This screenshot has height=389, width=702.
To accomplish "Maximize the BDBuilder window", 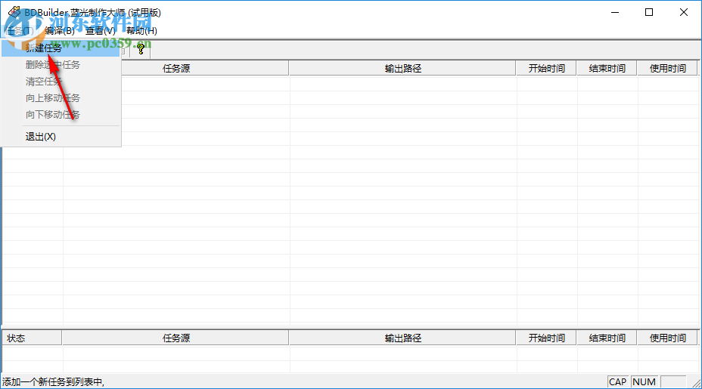I will (x=649, y=13).
